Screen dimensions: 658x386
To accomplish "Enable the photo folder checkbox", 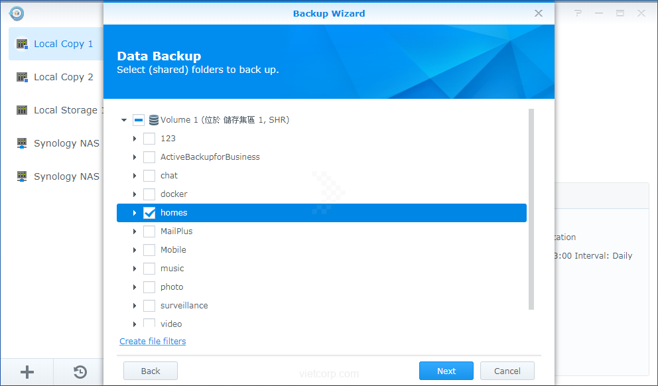I will 149,287.
